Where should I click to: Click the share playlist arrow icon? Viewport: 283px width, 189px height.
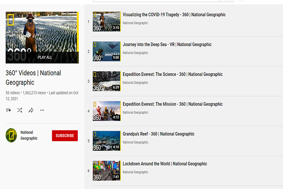[31, 110]
